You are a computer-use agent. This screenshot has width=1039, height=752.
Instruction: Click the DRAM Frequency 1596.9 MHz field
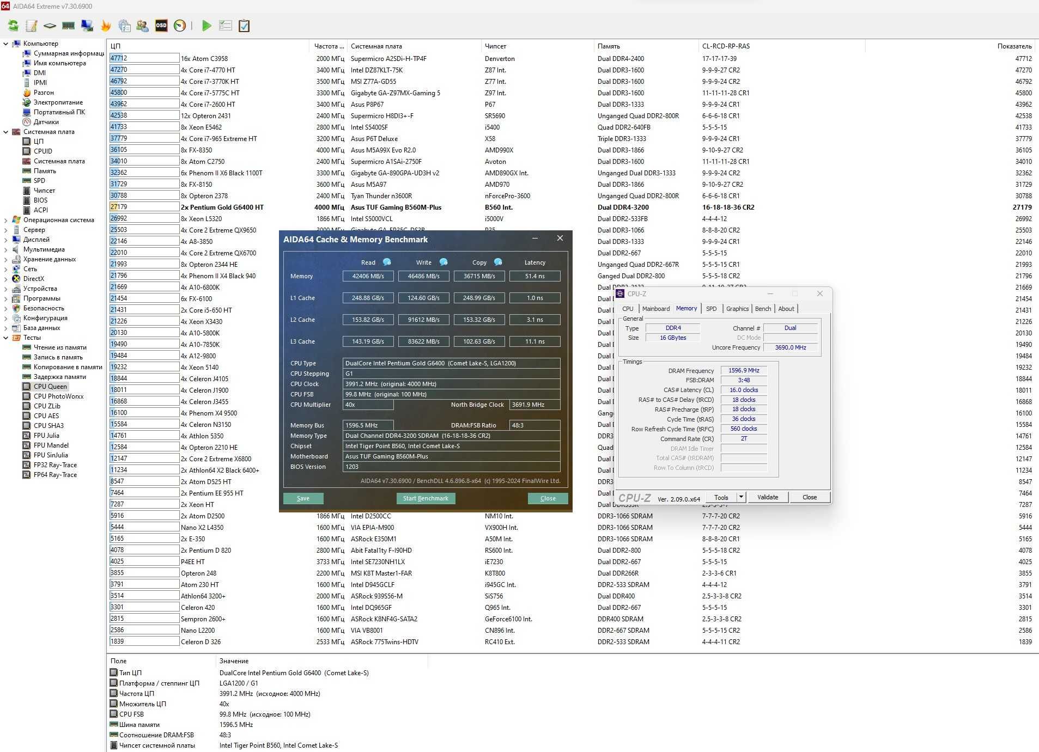744,370
